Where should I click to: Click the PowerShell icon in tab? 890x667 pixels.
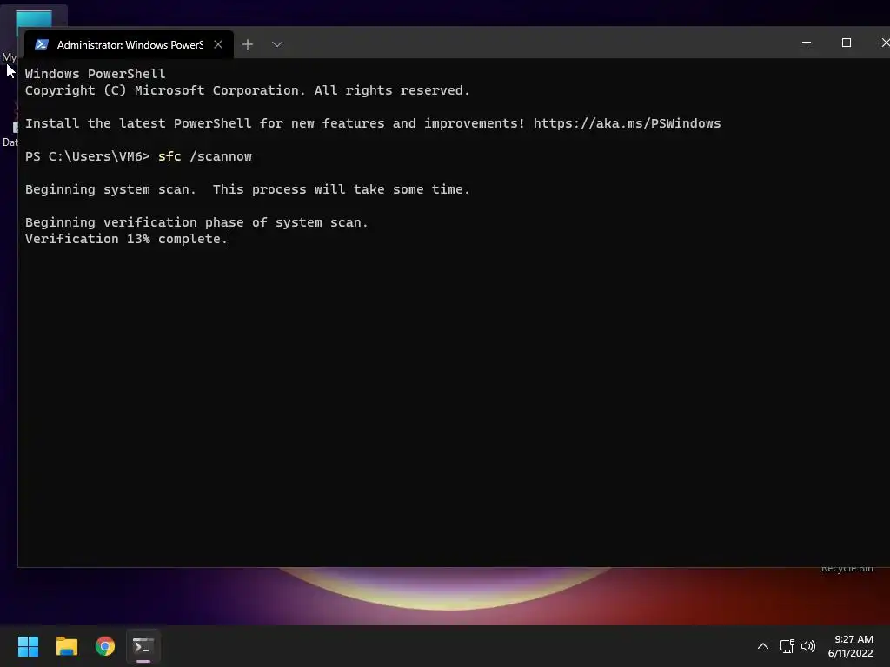(x=41, y=44)
